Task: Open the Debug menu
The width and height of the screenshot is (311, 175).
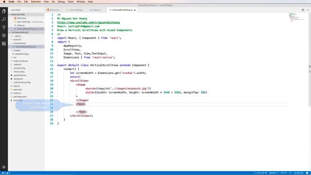Action: point(61,1)
